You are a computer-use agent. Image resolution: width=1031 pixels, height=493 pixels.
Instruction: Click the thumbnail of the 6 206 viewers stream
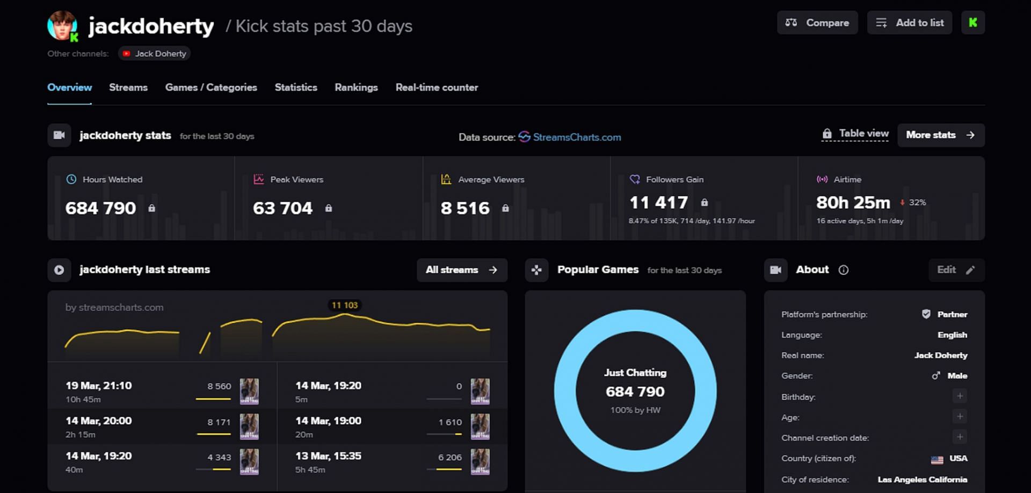[480, 462]
